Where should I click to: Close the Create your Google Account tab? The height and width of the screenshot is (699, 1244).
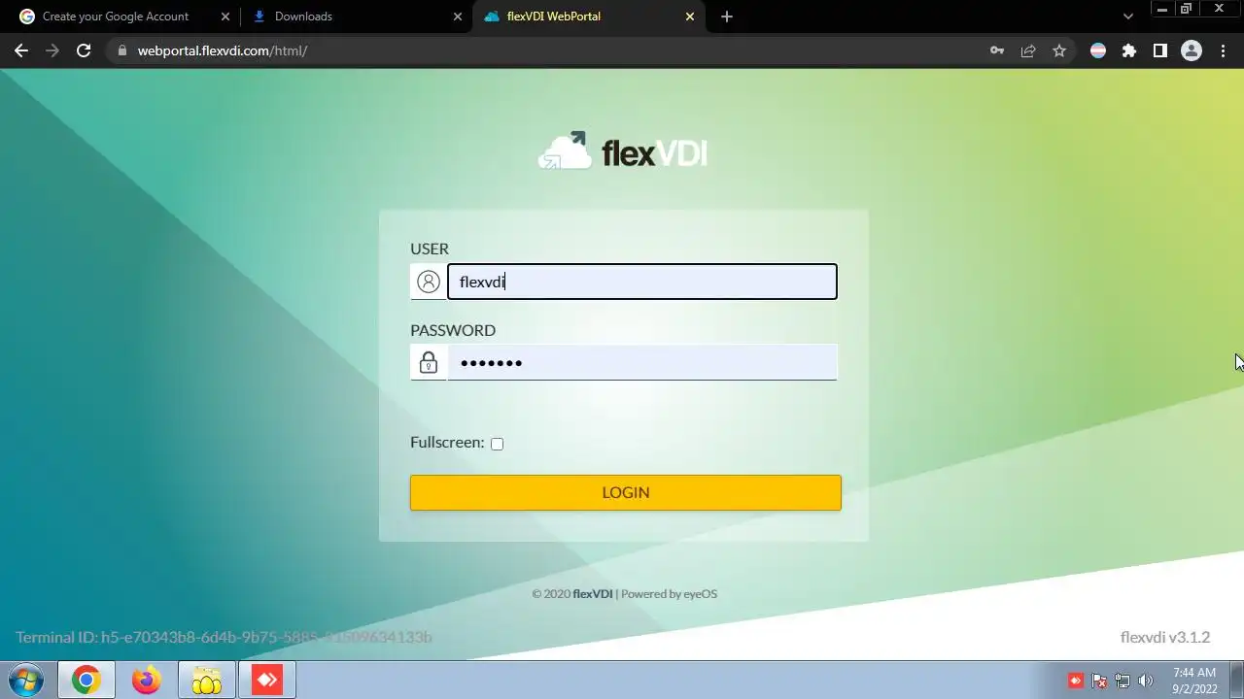pyautogui.click(x=225, y=17)
